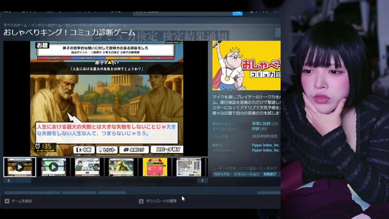Open recent reviews 非常に好評 link
389x219 pixels.
261,124
